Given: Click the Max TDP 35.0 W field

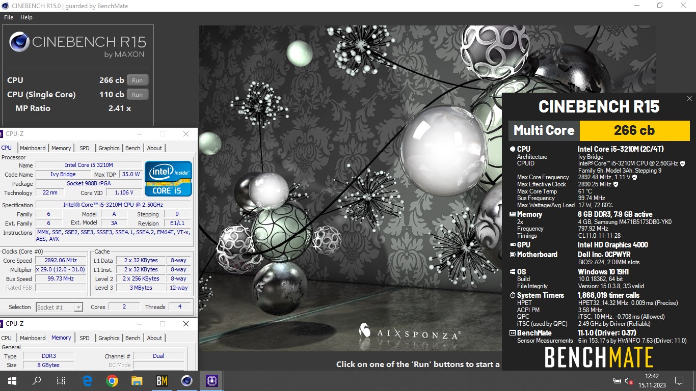Looking at the screenshot, I should [x=131, y=175].
